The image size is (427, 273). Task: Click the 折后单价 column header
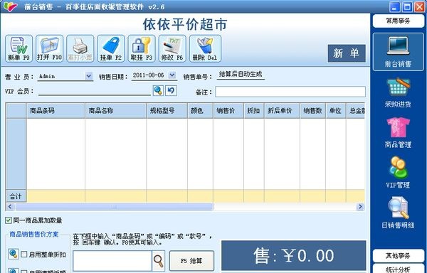pyautogui.click(x=282, y=111)
